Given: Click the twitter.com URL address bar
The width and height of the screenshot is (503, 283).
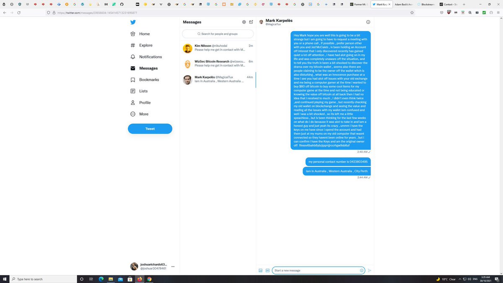Looking at the screenshot, I should coord(231,13).
